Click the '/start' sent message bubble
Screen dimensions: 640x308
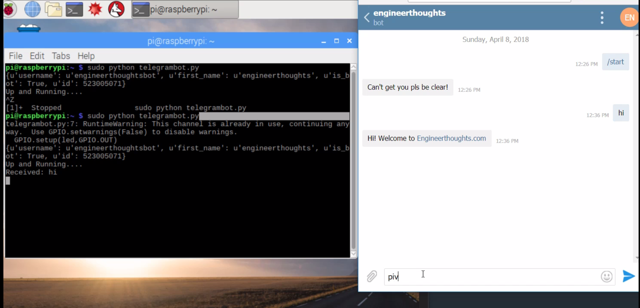616,62
